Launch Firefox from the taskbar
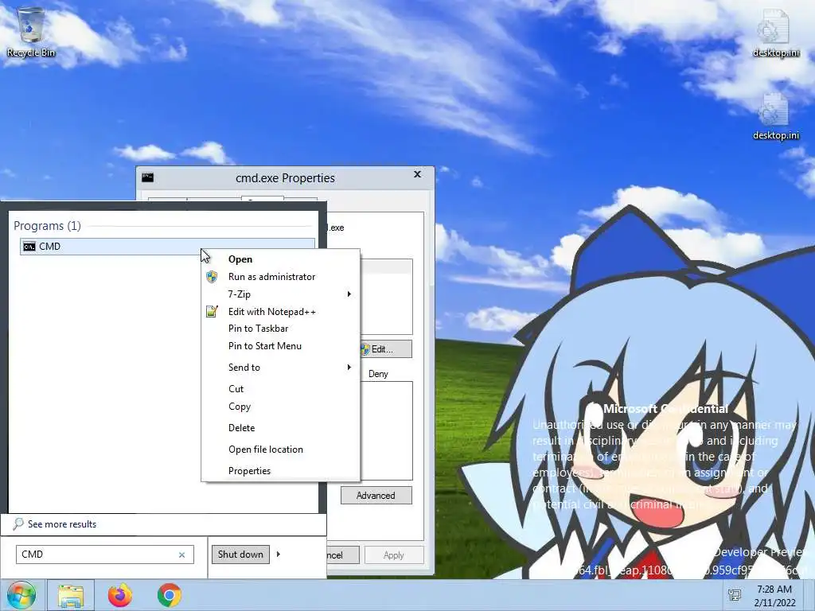The height and width of the screenshot is (611, 815). point(120,595)
